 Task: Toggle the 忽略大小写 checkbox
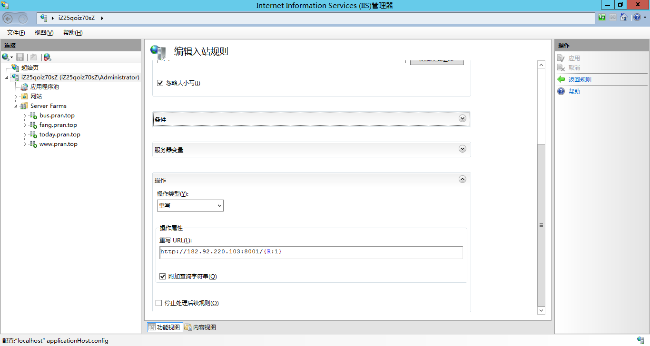(160, 83)
